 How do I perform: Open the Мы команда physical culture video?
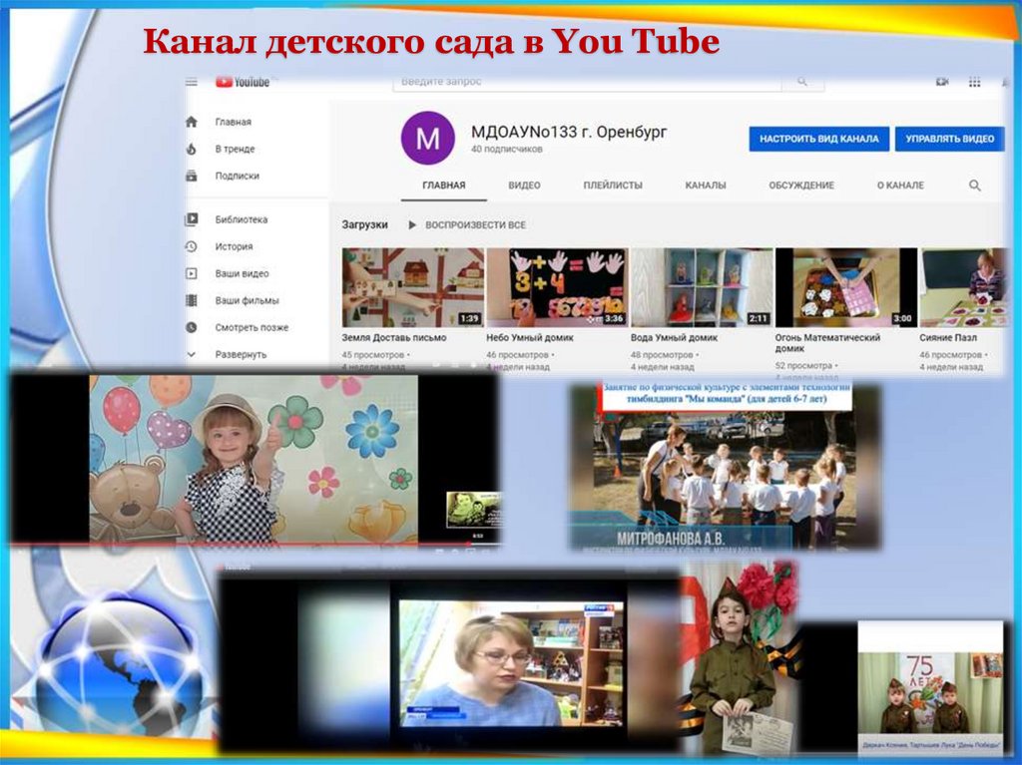coord(725,466)
